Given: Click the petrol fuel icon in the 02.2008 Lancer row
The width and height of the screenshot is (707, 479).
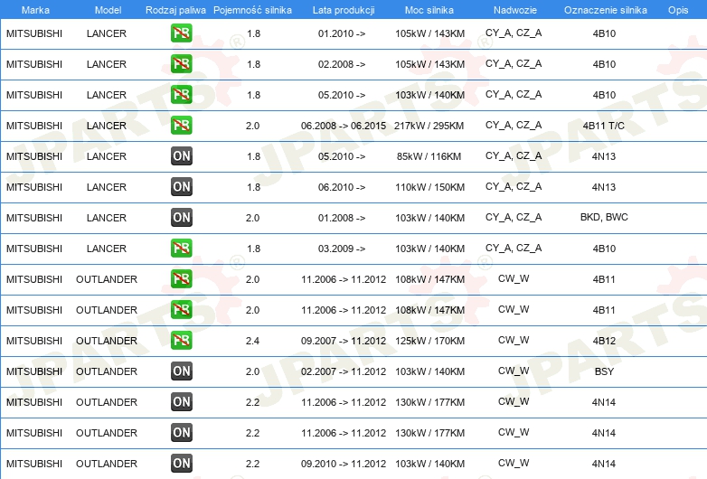Looking at the screenshot, I should point(181,64).
